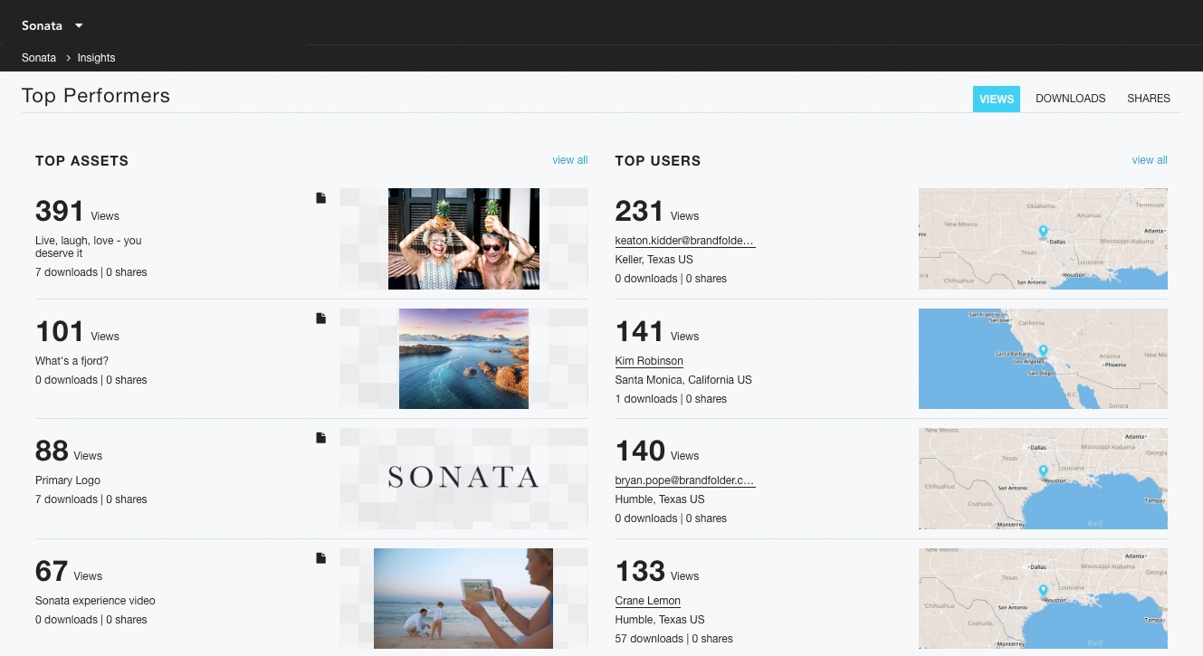Click the Sonata breadcrumb link
Image resolution: width=1203 pixels, height=656 pixels.
coord(39,58)
